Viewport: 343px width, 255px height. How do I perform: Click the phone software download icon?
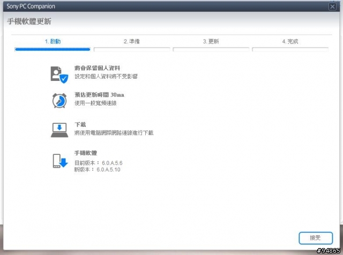pyautogui.click(x=60, y=161)
